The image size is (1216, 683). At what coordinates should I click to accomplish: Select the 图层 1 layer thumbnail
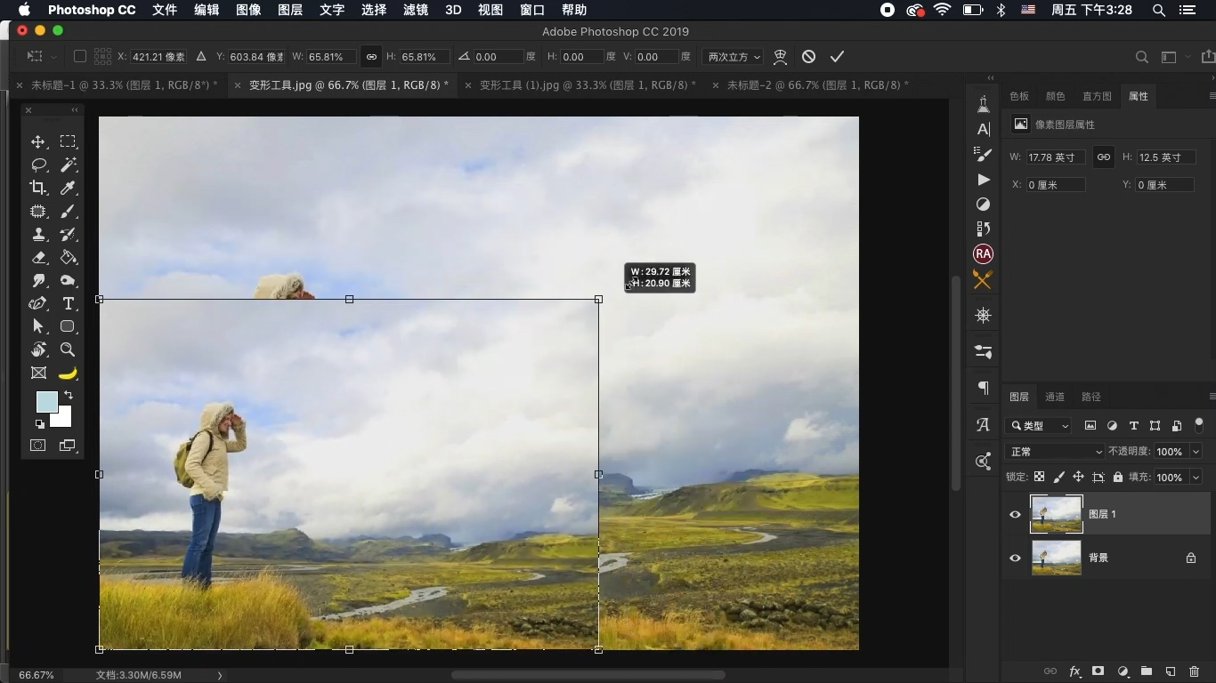click(x=1057, y=514)
